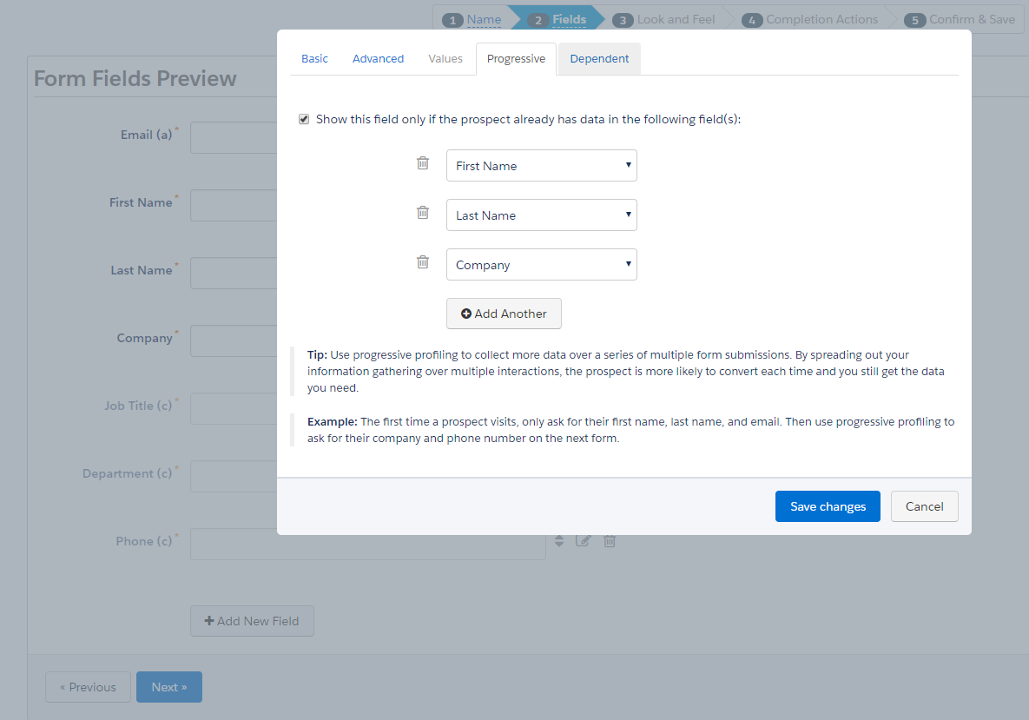Click the step 1 Name circle badge

pyautogui.click(x=452, y=18)
